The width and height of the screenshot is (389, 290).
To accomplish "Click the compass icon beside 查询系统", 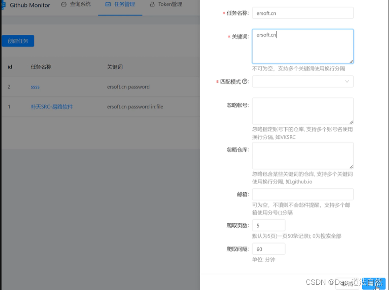I will pos(64,5).
